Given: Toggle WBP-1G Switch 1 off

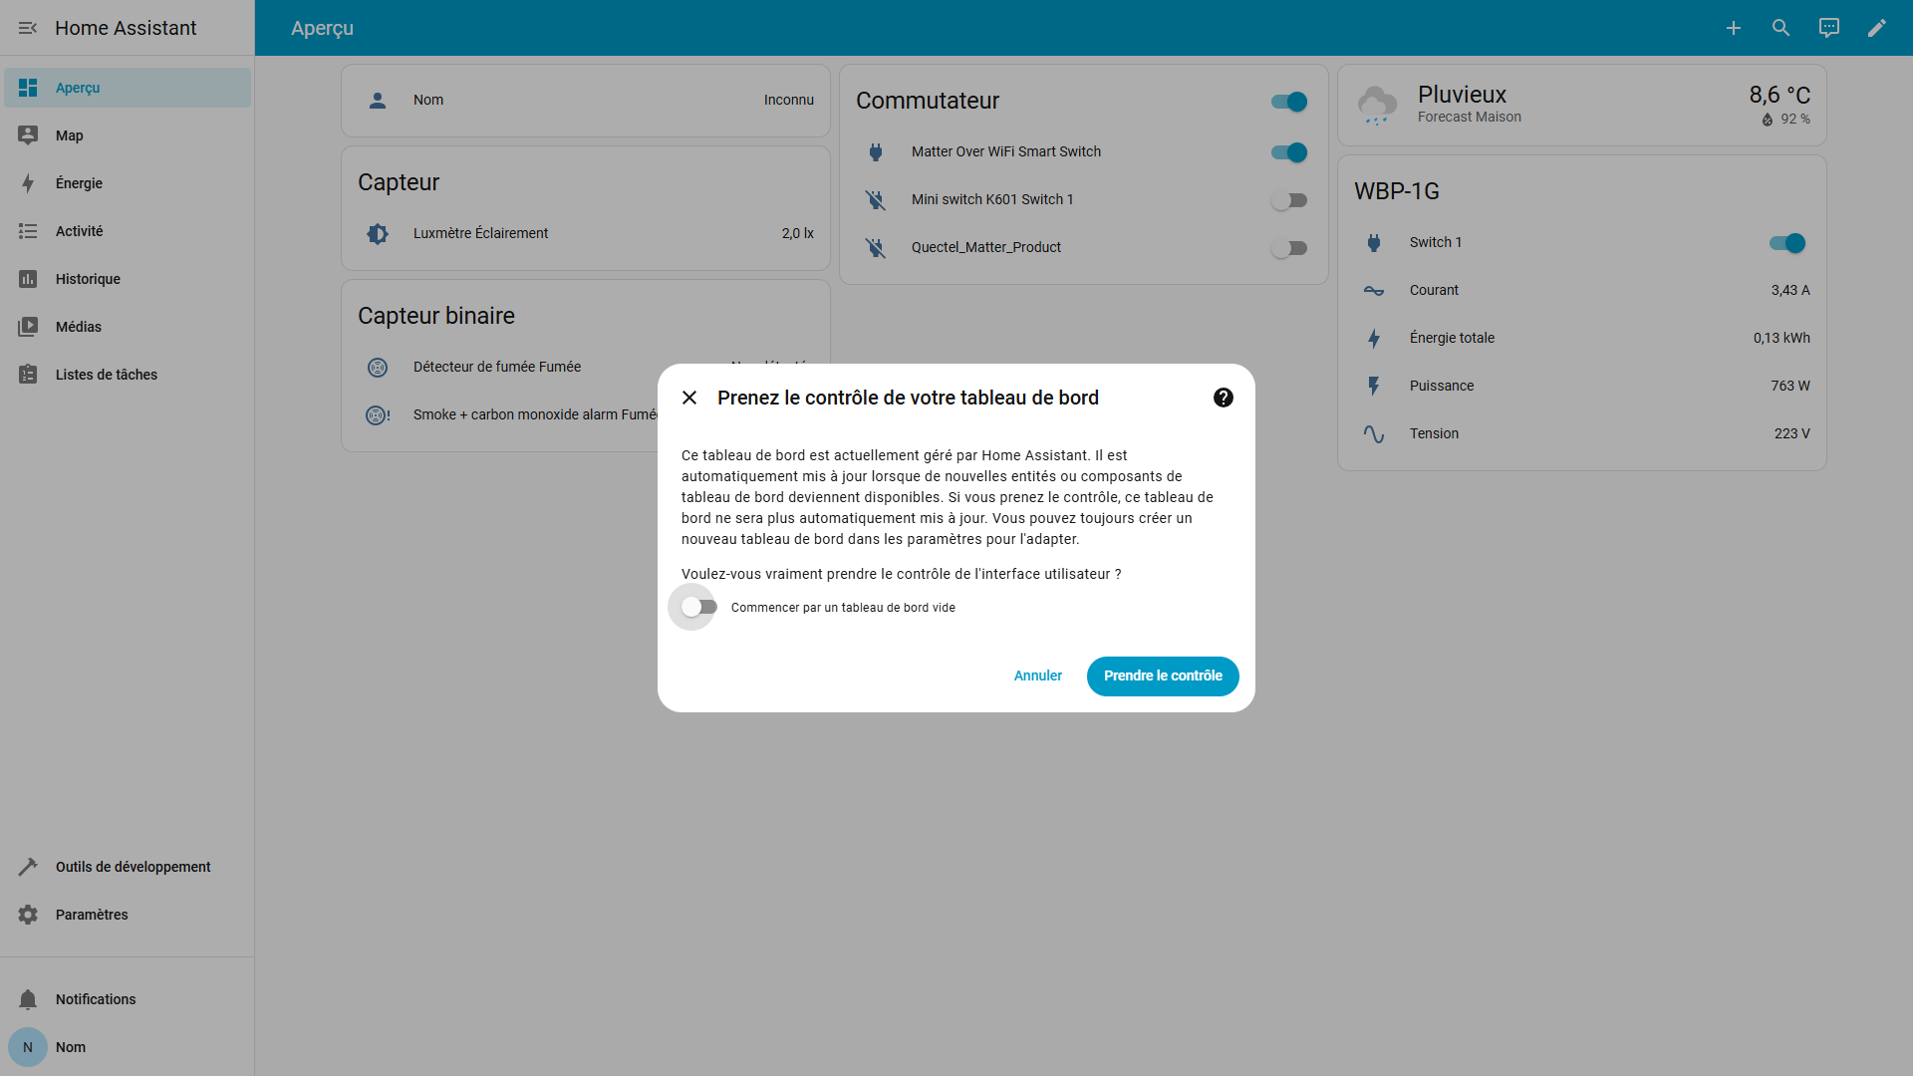Looking at the screenshot, I should pos(1786,243).
